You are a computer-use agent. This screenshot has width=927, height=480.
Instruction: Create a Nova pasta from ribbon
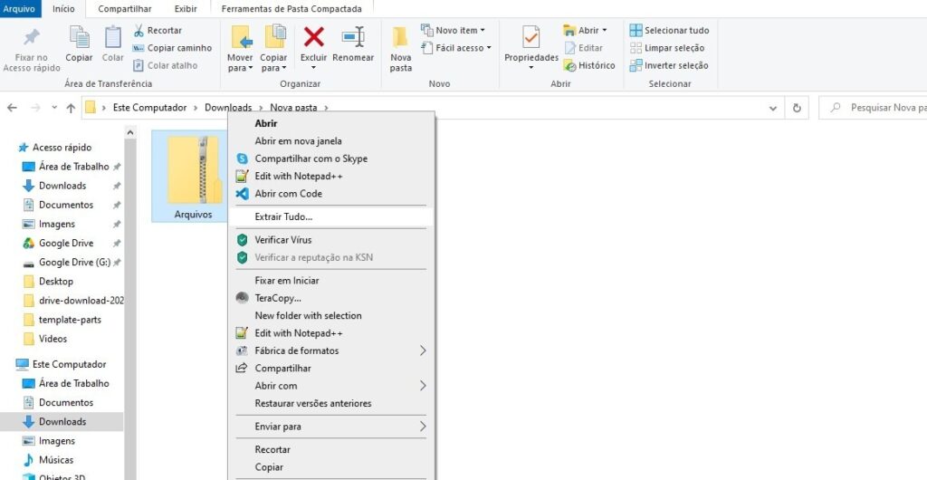pos(400,49)
